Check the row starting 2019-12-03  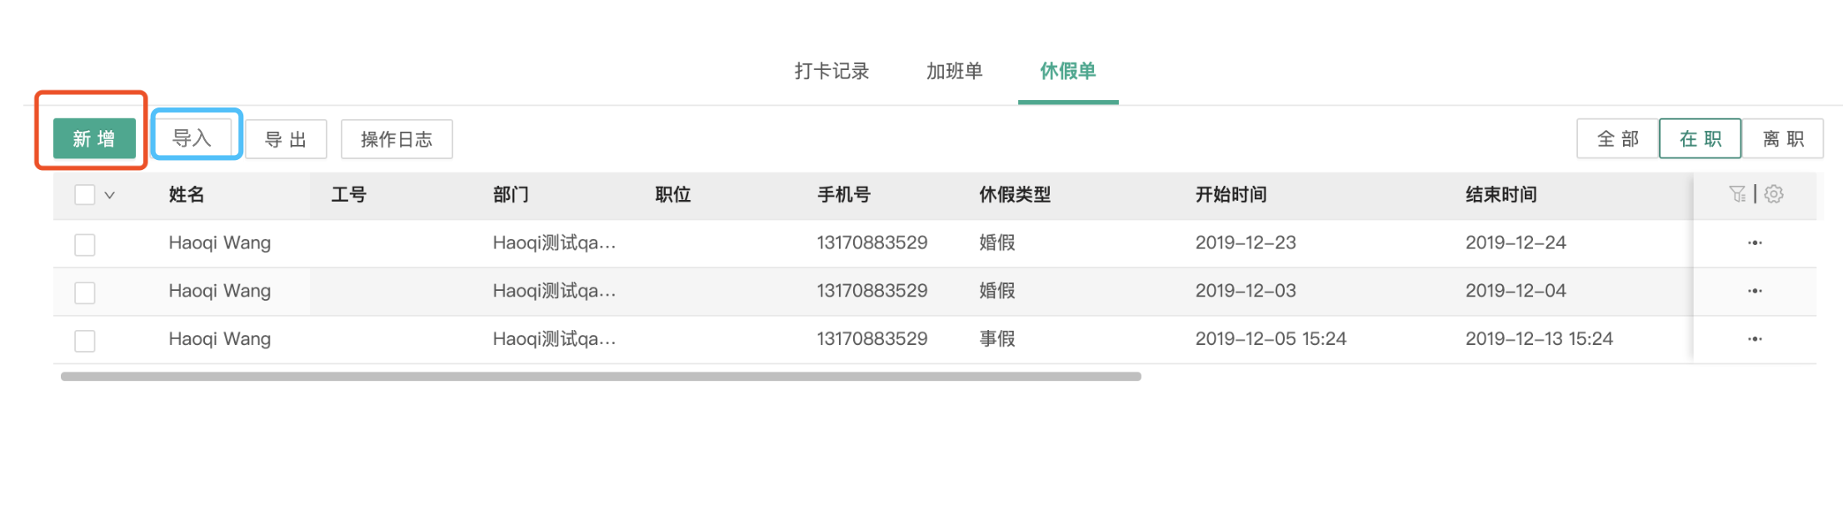point(85,292)
